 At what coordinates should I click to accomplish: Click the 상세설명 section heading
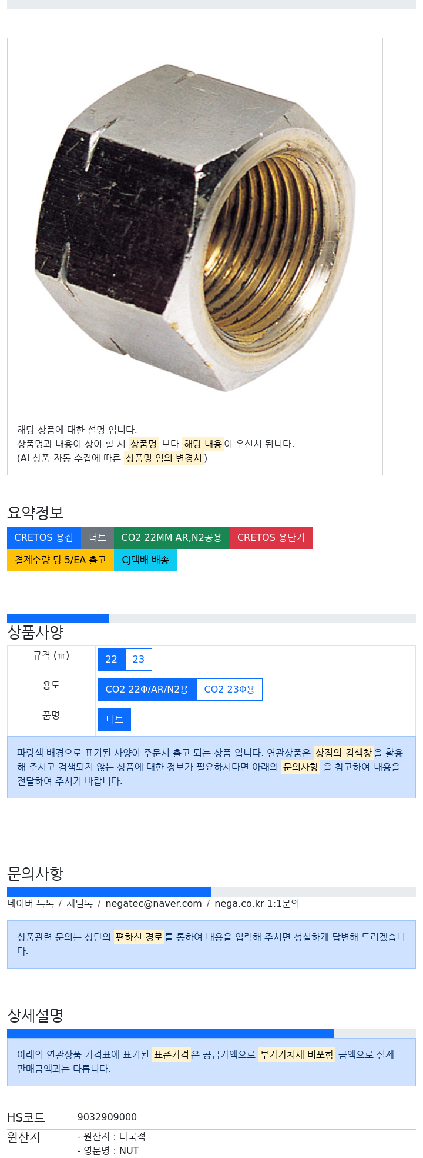(x=35, y=1015)
